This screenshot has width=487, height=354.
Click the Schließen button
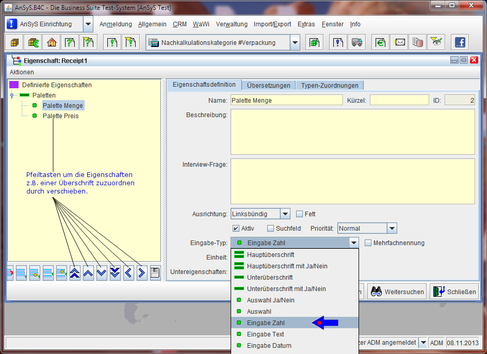454,292
